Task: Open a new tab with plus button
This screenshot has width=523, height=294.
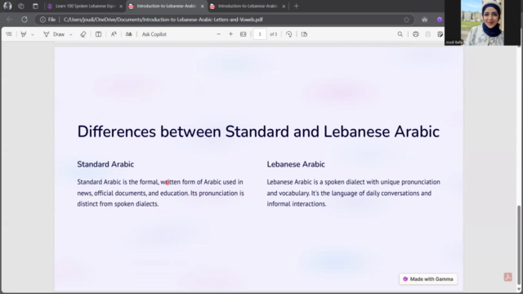Action: (296, 6)
